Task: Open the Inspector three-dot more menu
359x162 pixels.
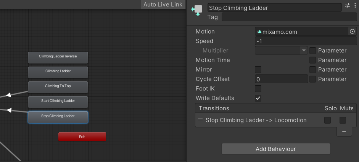Action: click(355, 5)
